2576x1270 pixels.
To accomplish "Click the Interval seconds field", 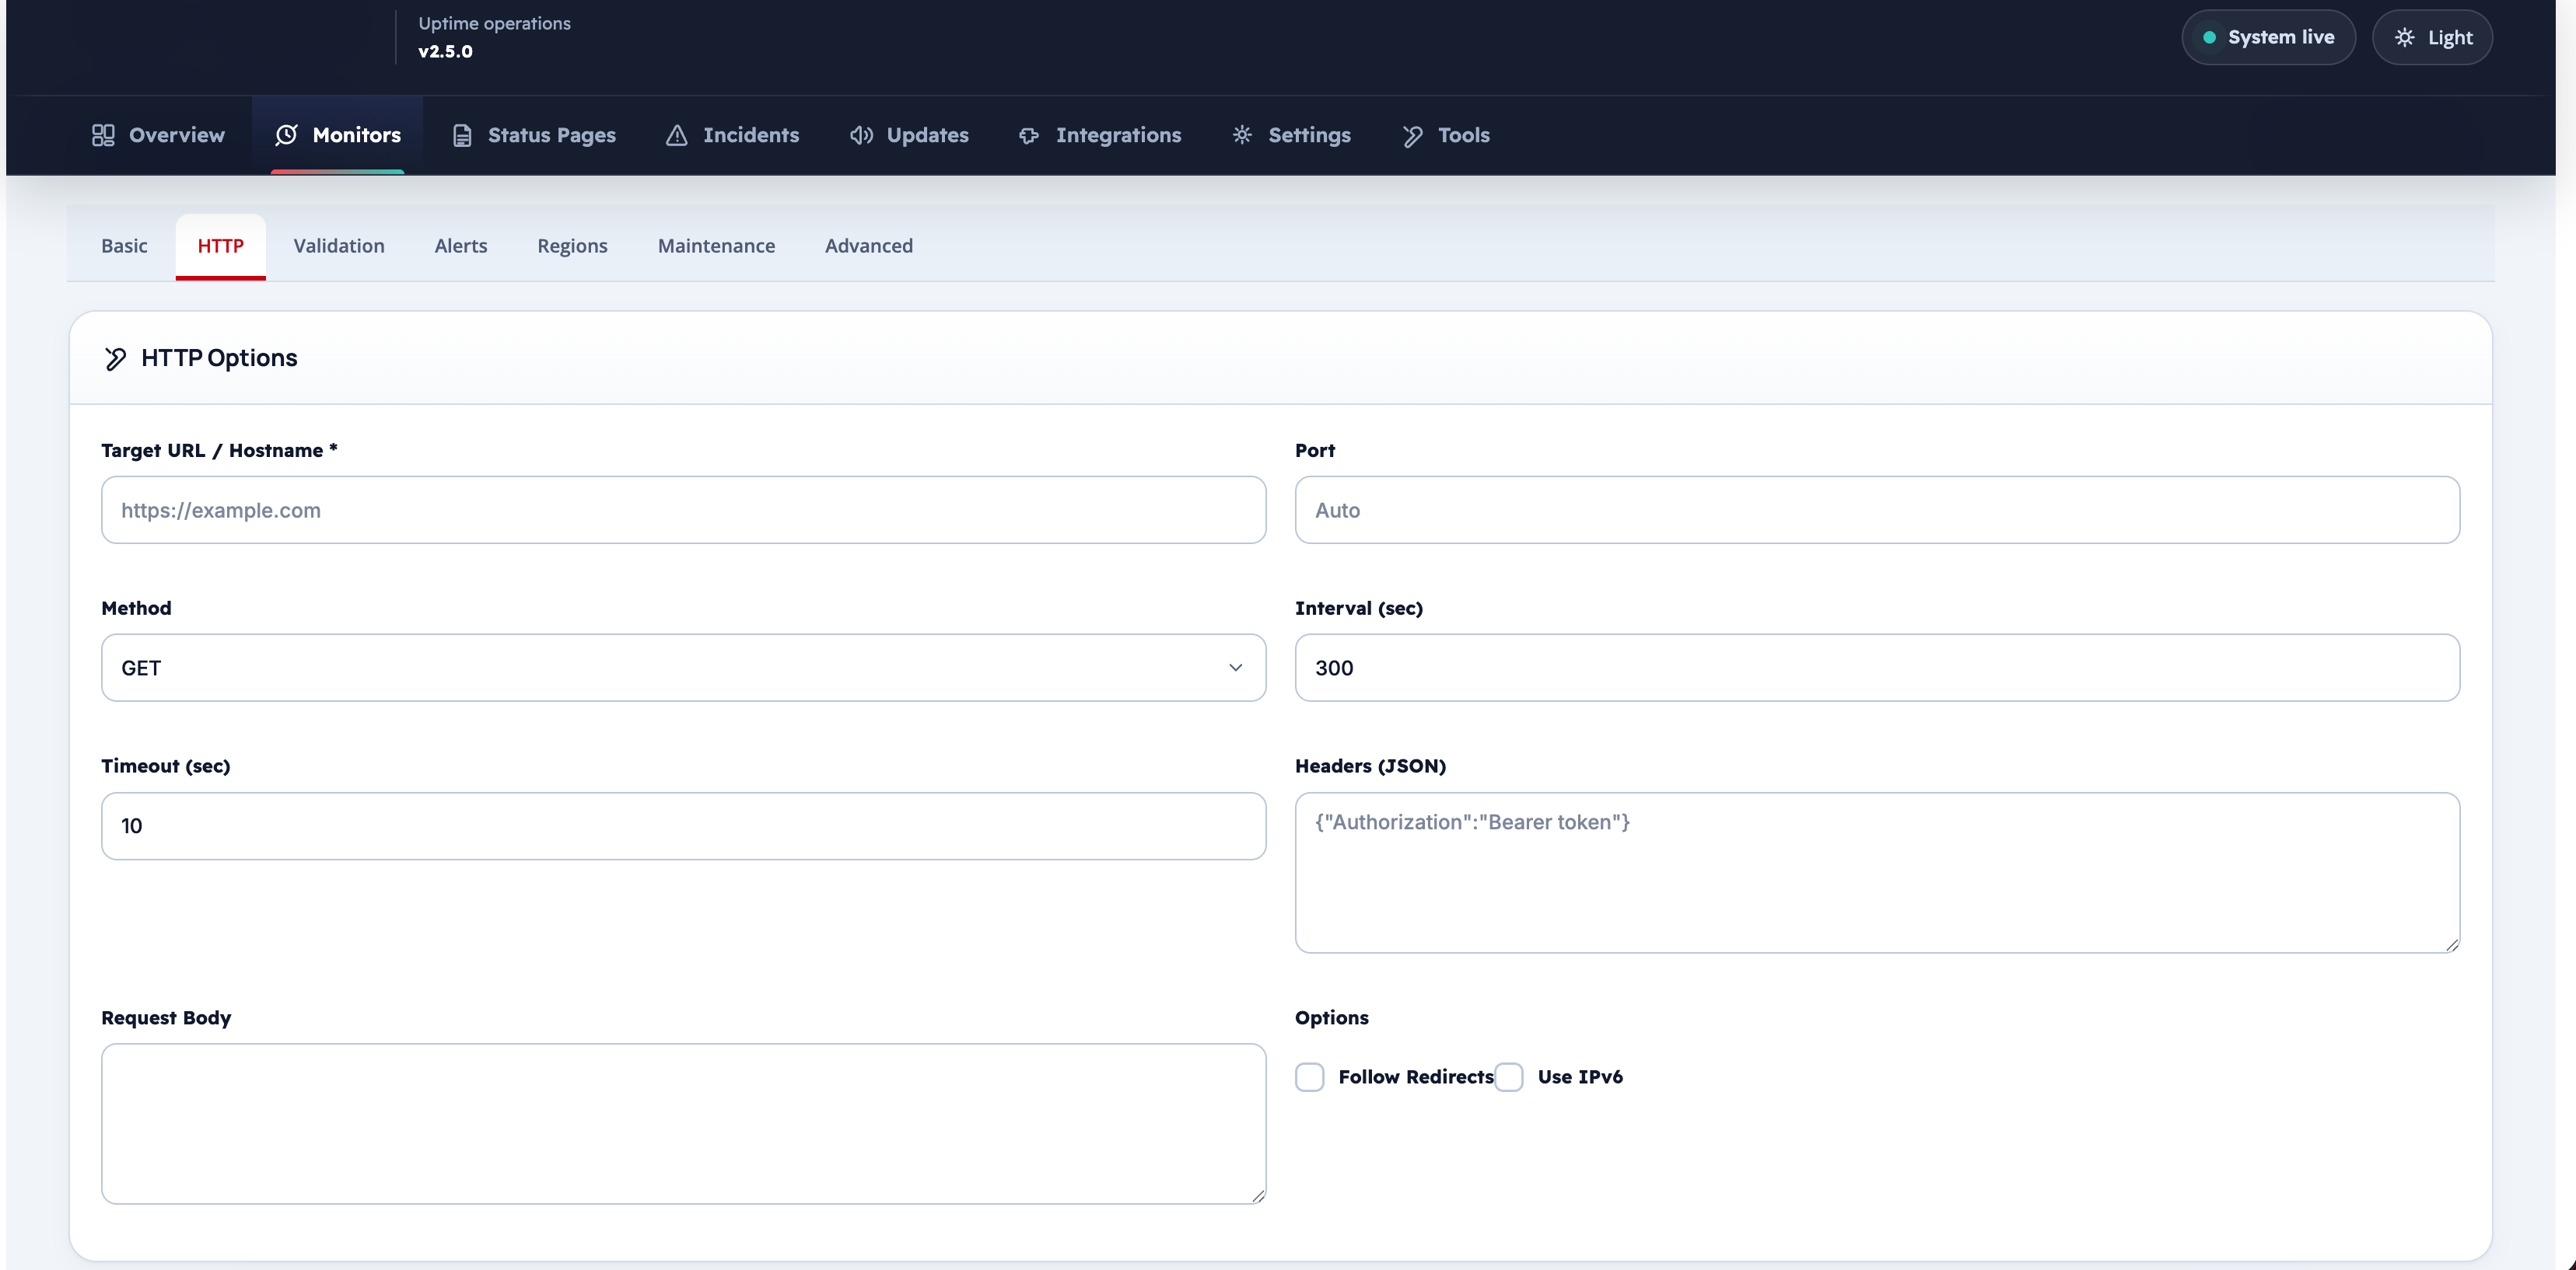I will [x=1877, y=668].
